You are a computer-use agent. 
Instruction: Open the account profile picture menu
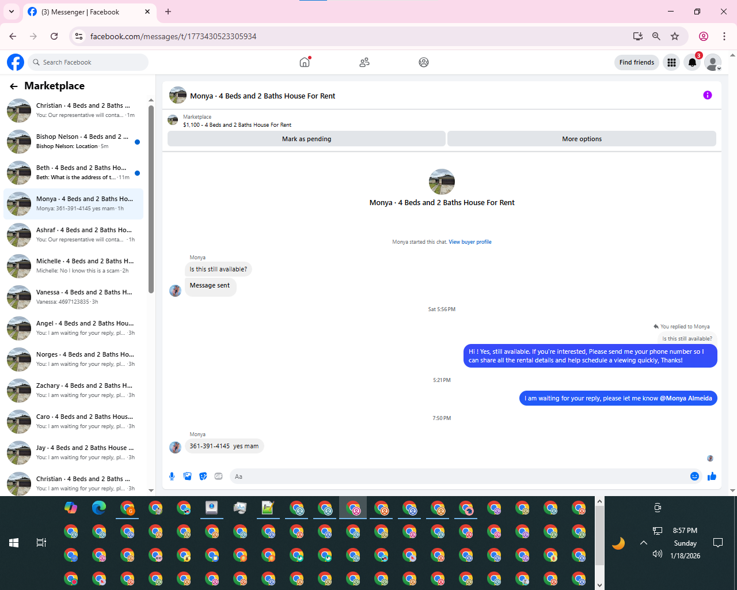713,62
